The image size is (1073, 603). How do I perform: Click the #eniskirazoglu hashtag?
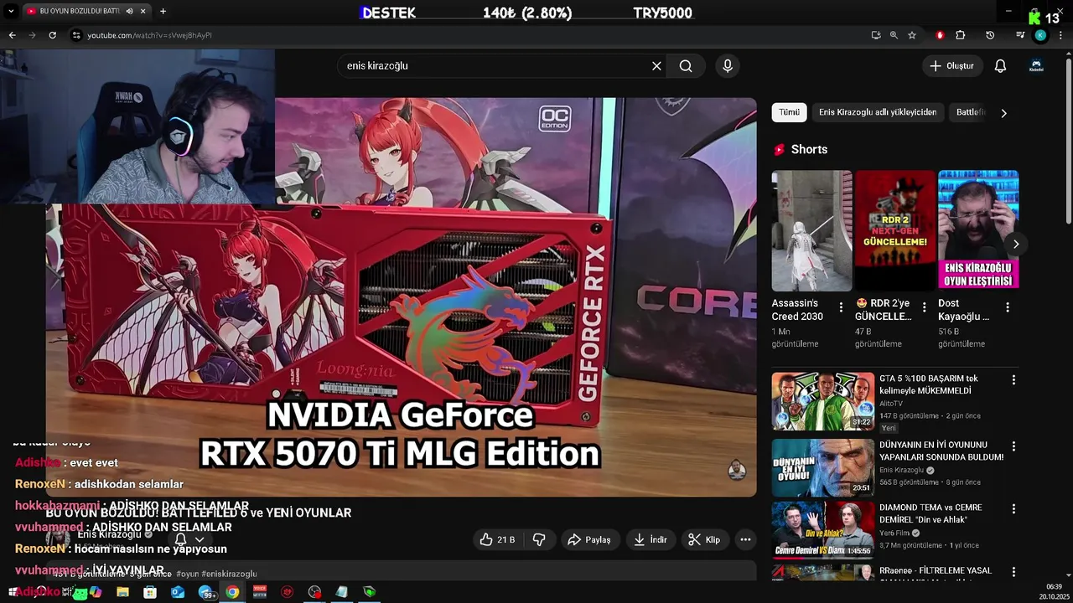click(x=229, y=574)
